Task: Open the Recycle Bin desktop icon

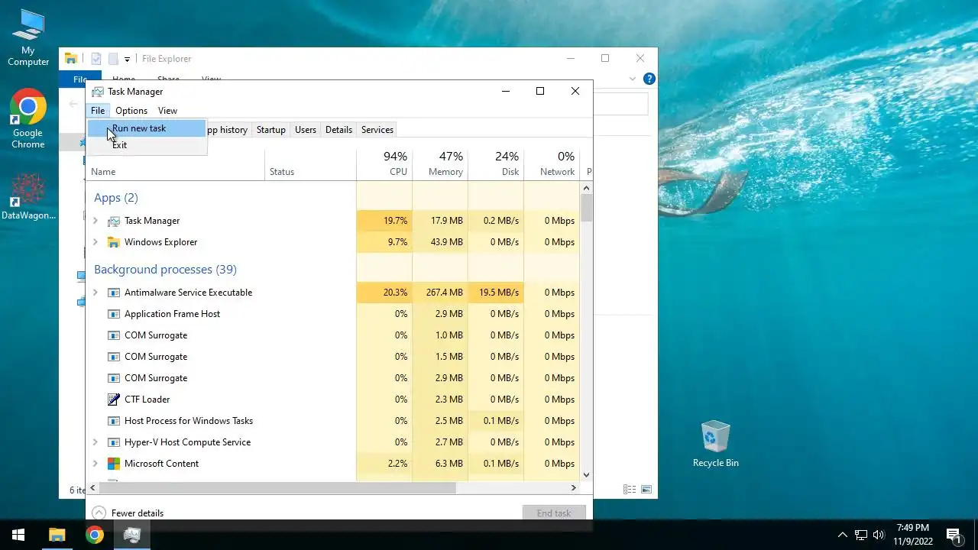Action: pyautogui.click(x=716, y=444)
